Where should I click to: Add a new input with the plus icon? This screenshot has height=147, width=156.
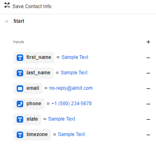click(x=148, y=42)
